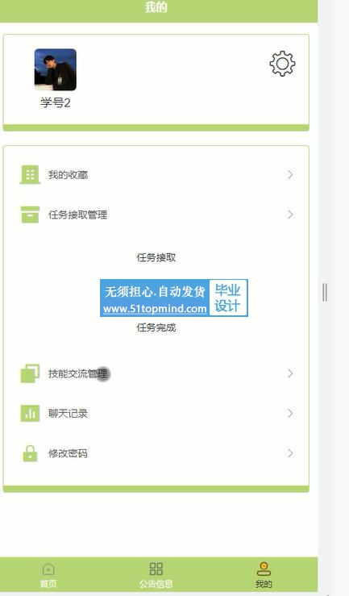Open settings via the gear icon
349x596 pixels.
pyautogui.click(x=282, y=64)
